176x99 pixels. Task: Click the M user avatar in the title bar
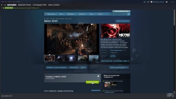tap(152, 2)
